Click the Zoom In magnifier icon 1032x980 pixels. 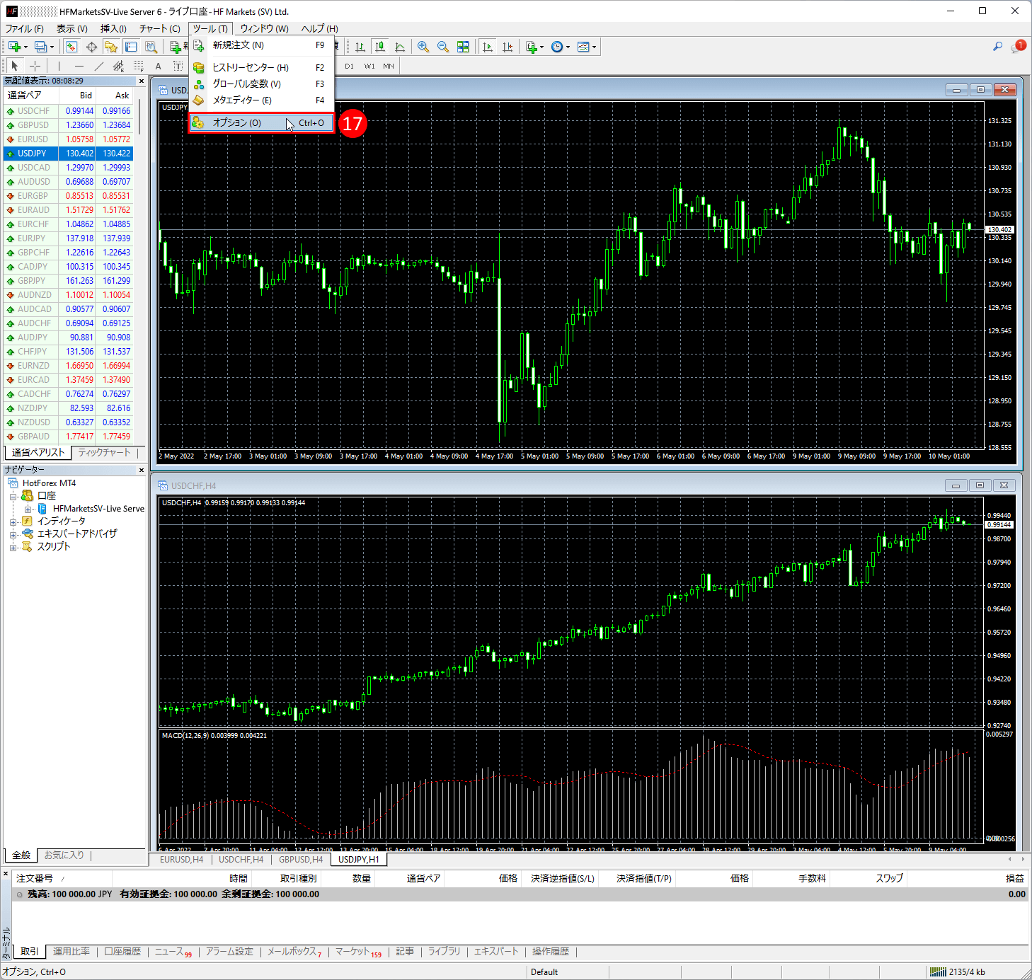coord(423,47)
